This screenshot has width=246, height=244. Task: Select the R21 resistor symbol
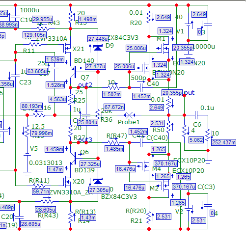click(x=149, y=217)
